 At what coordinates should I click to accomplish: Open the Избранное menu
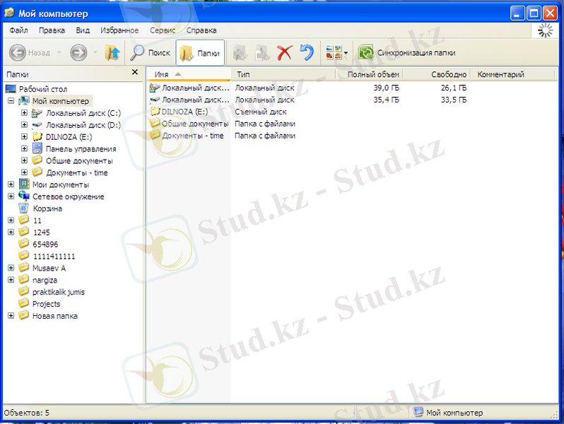coord(119,30)
